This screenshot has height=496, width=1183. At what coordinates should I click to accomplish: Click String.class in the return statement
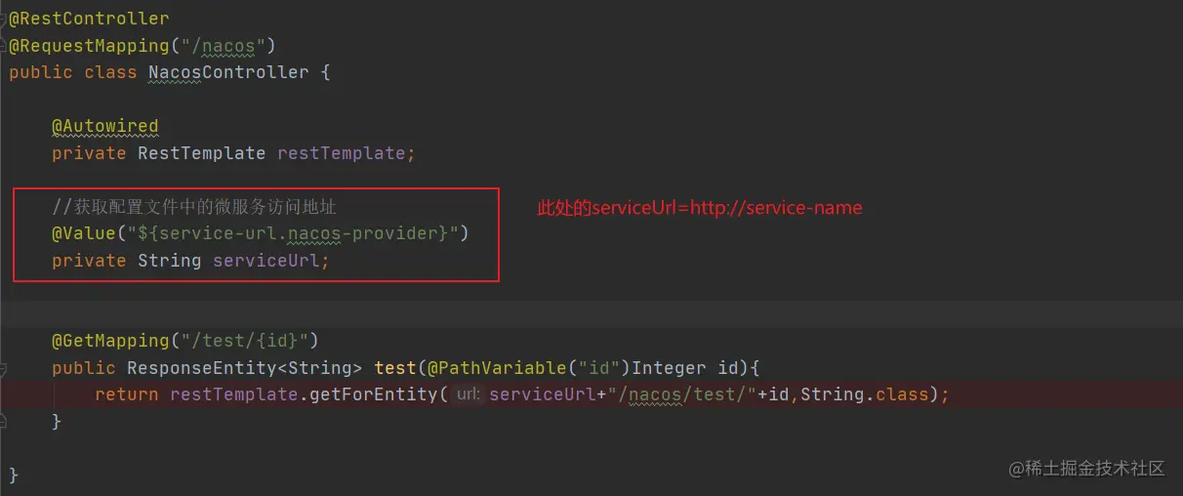tap(865, 394)
